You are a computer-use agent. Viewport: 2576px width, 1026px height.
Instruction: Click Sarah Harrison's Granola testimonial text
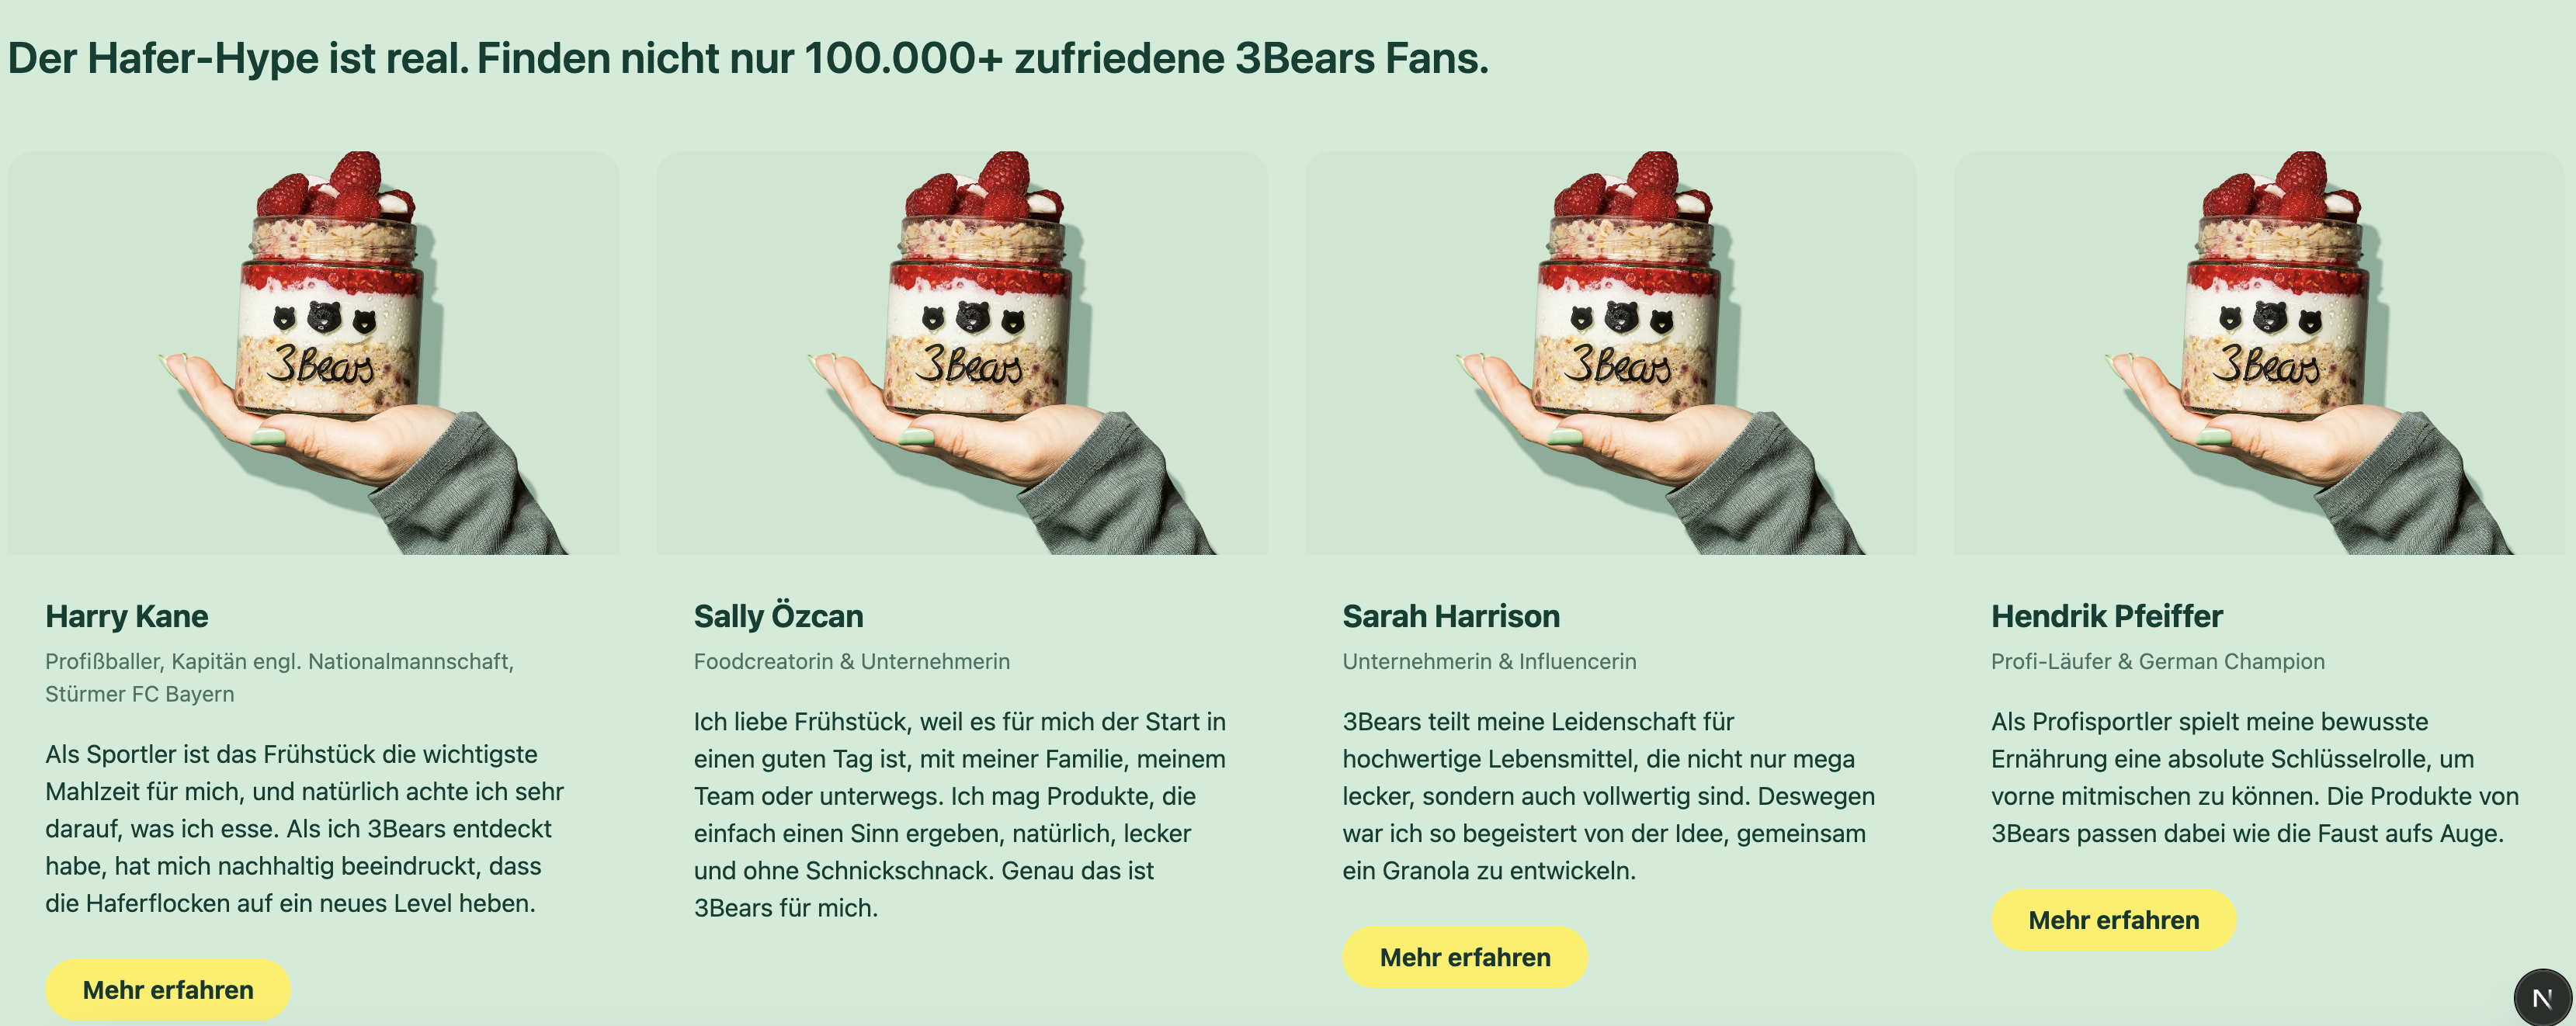[x=1608, y=796]
